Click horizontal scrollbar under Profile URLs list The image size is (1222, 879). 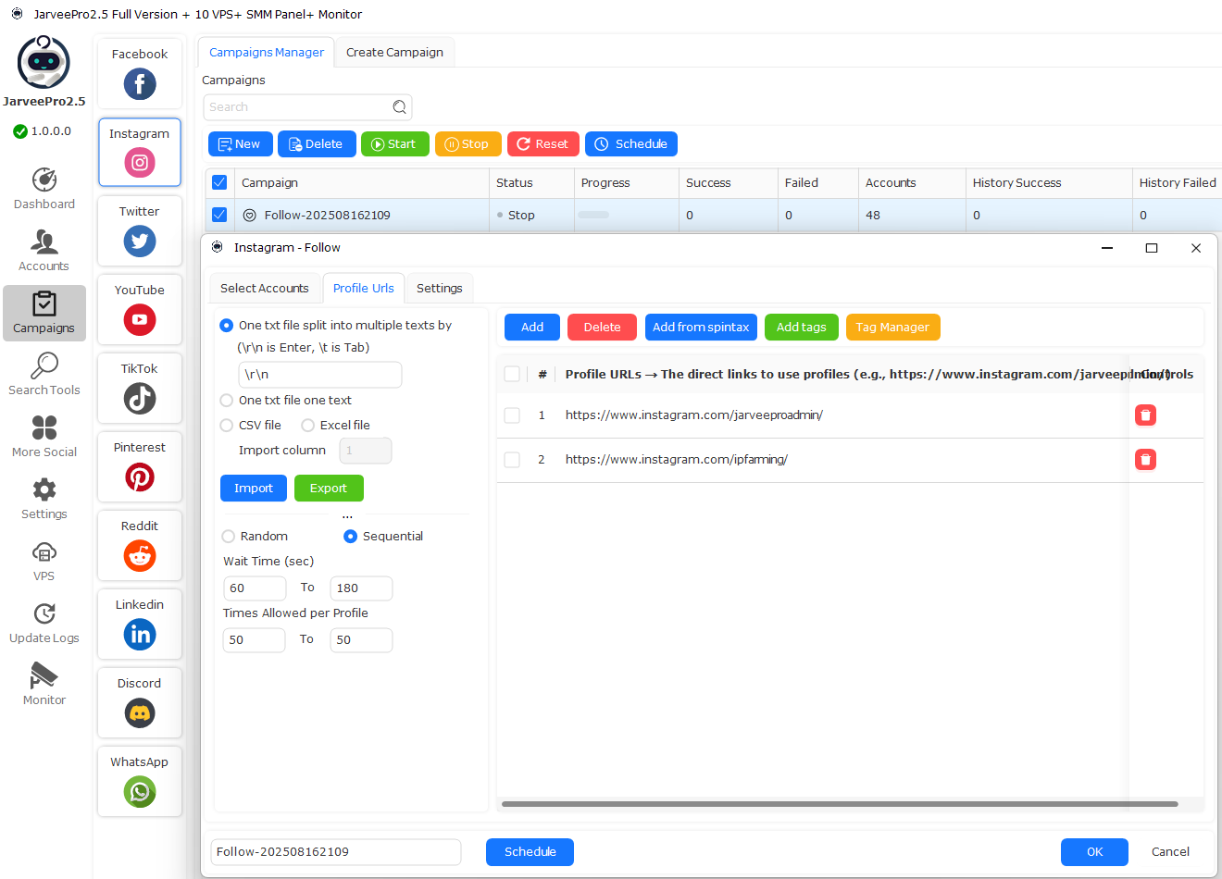pyautogui.click(x=840, y=804)
